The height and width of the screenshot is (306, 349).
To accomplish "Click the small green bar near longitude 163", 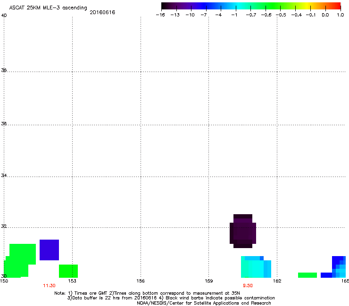I will (x=307, y=275).
